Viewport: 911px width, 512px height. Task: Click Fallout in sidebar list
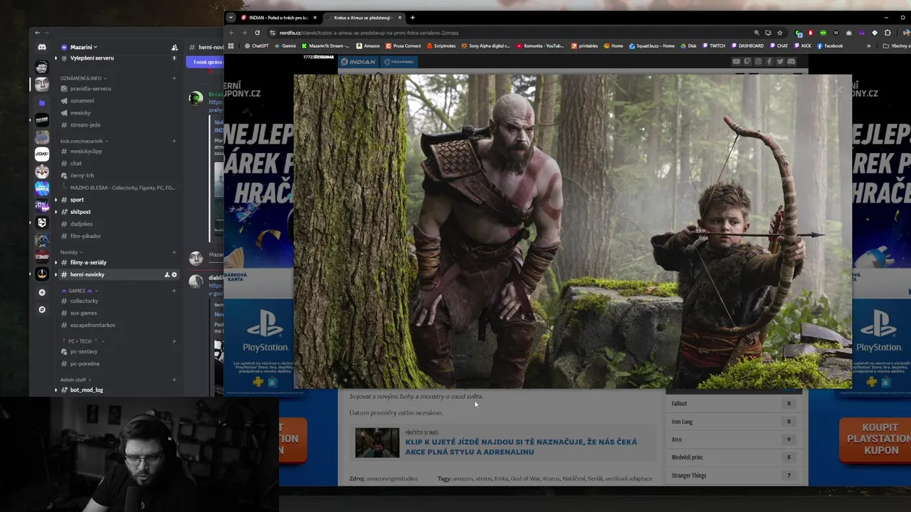click(679, 403)
